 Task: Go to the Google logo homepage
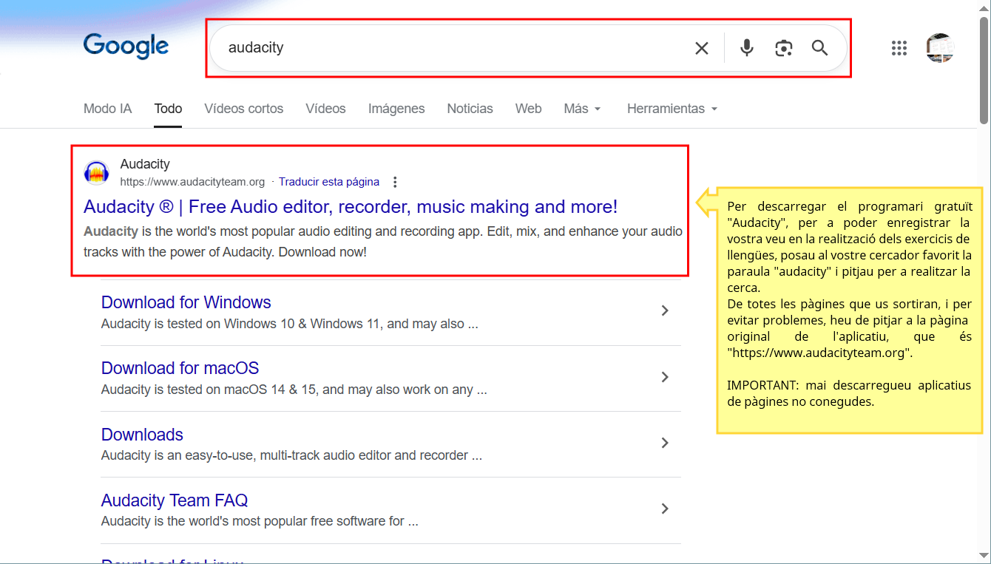click(126, 46)
